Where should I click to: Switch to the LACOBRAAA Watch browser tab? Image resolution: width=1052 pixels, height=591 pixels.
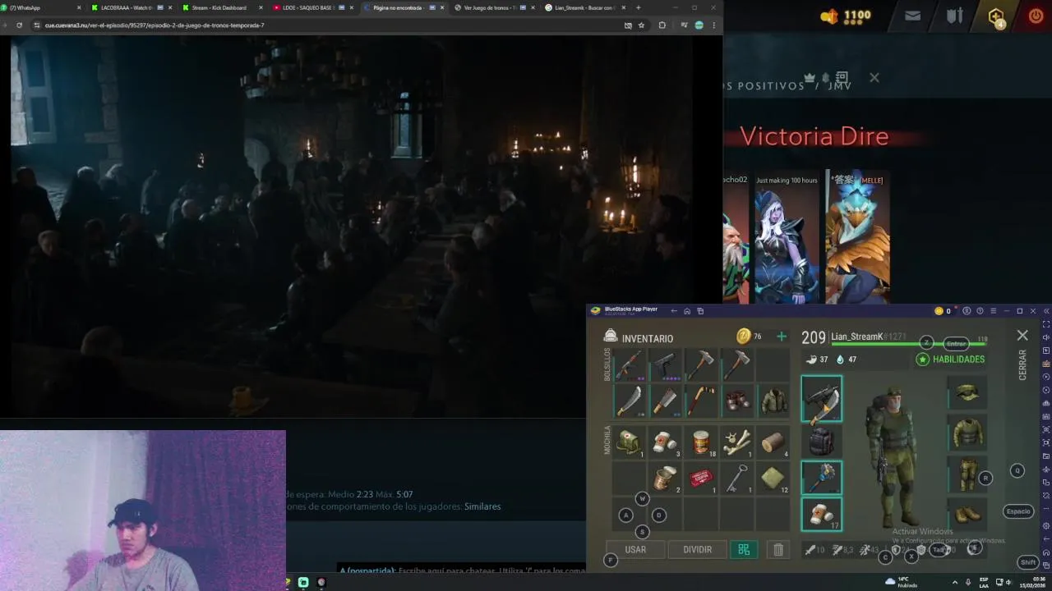coord(131,7)
